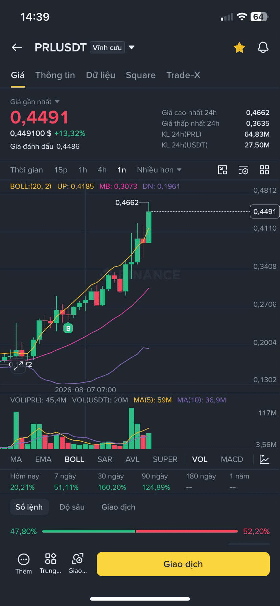
Task: Select the 1n timeframe
Action: (x=122, y=170)
